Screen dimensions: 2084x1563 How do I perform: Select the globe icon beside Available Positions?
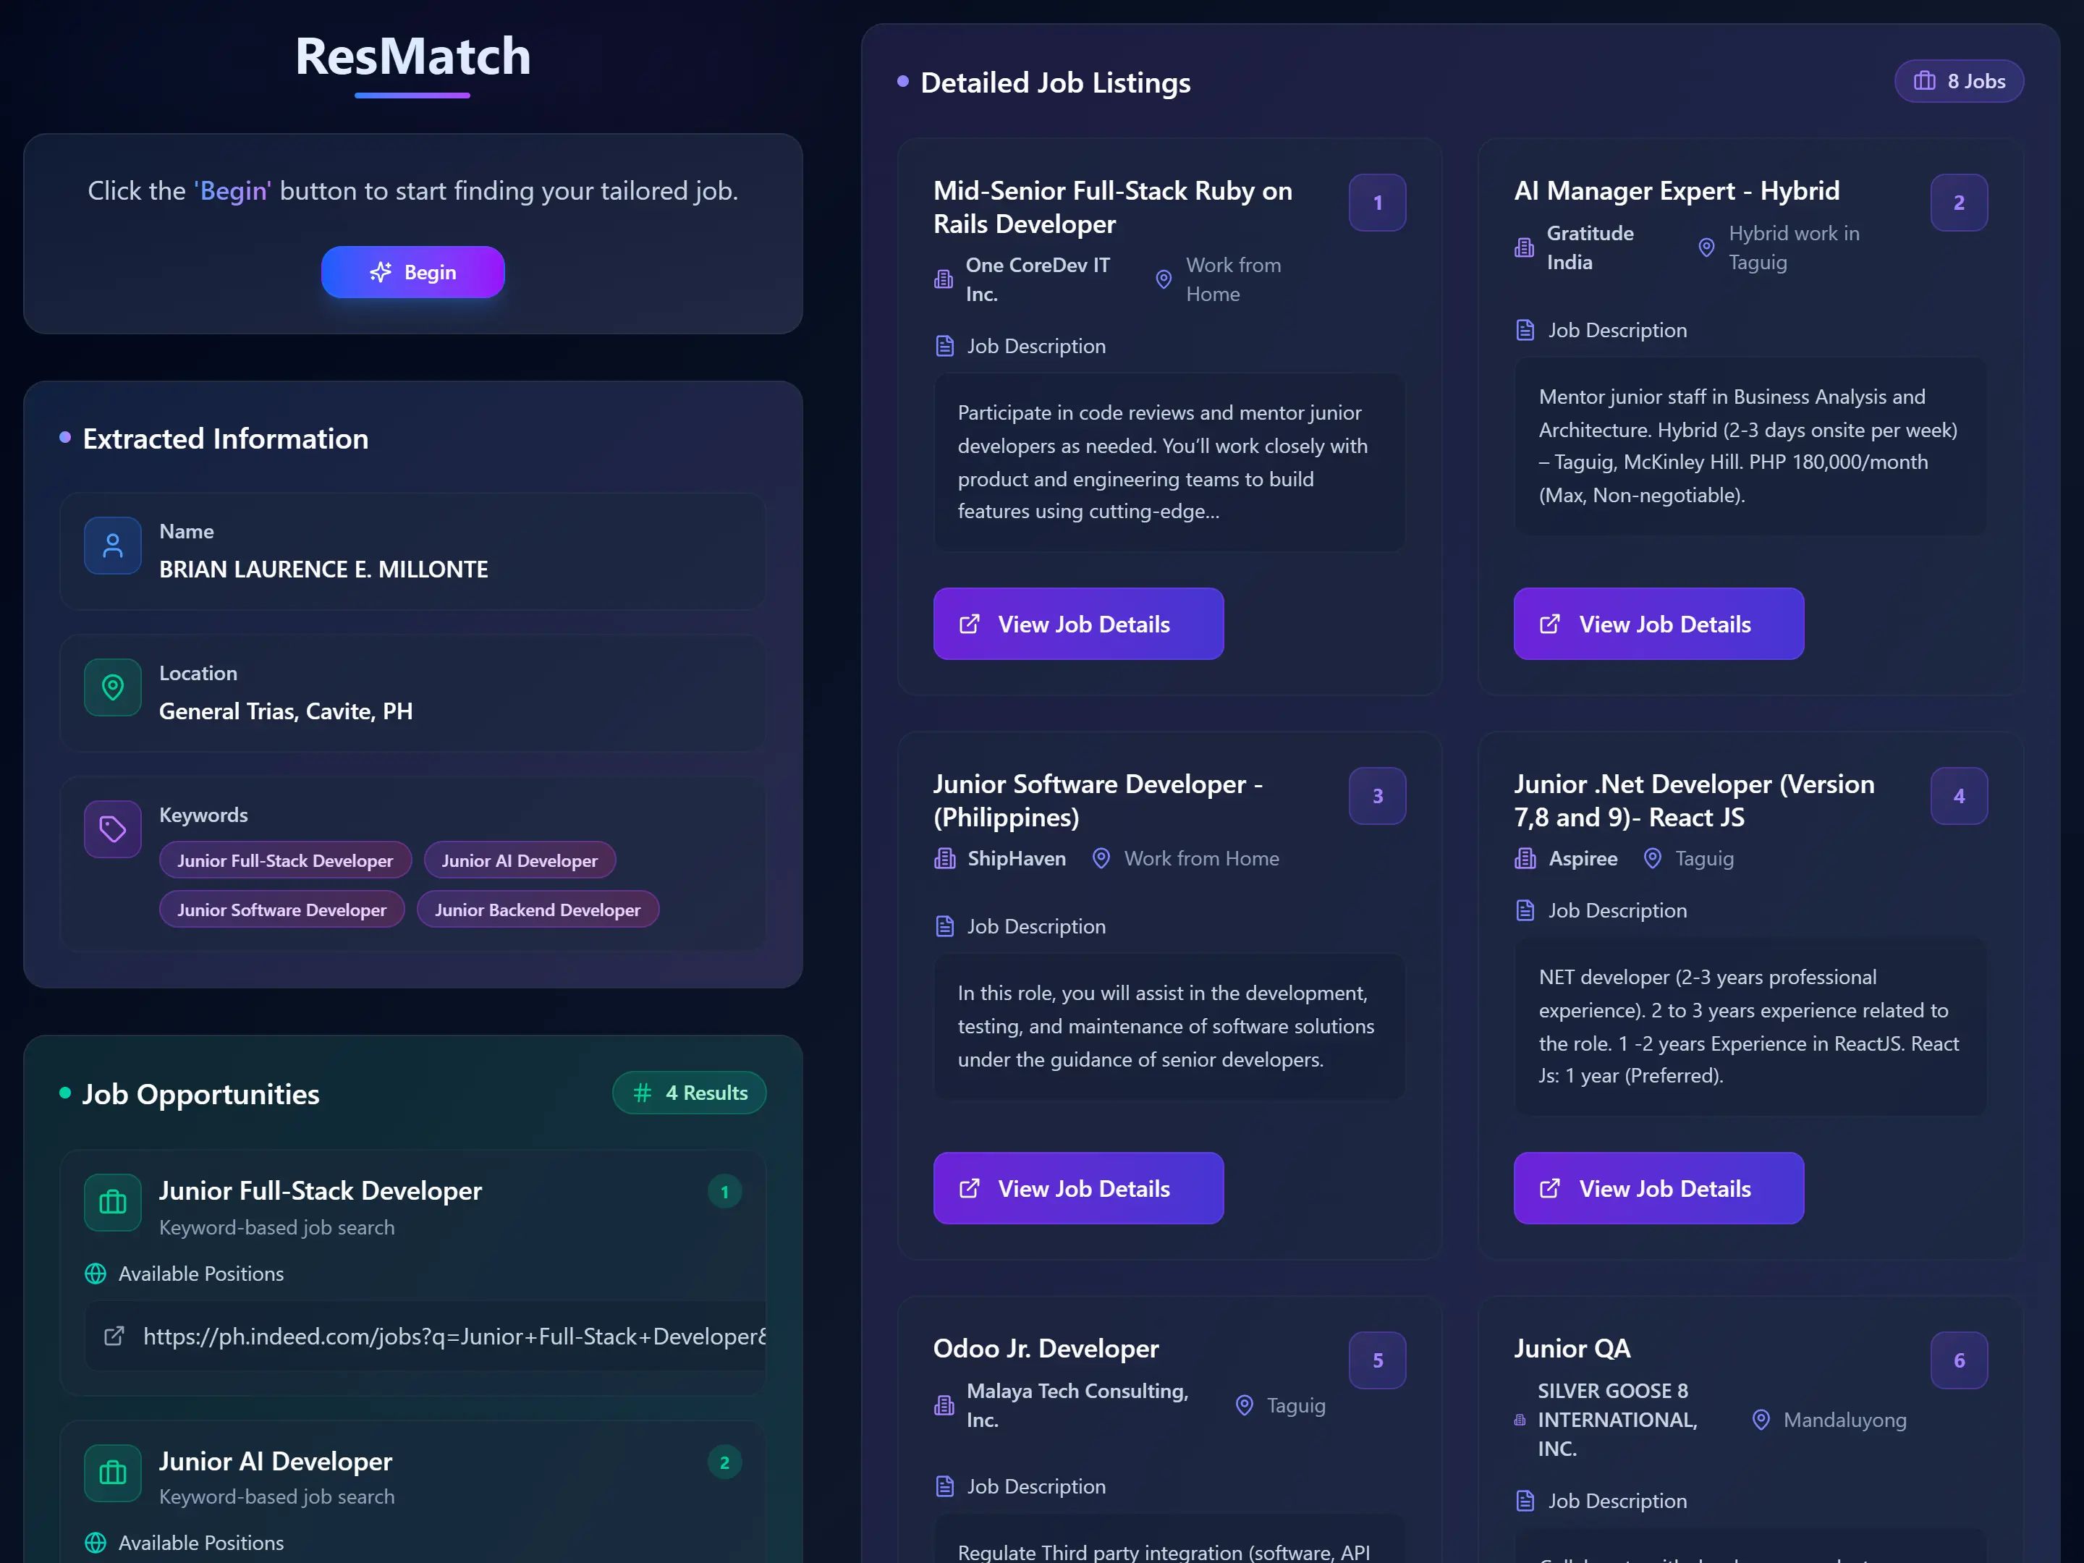[x=96, y=1274]
